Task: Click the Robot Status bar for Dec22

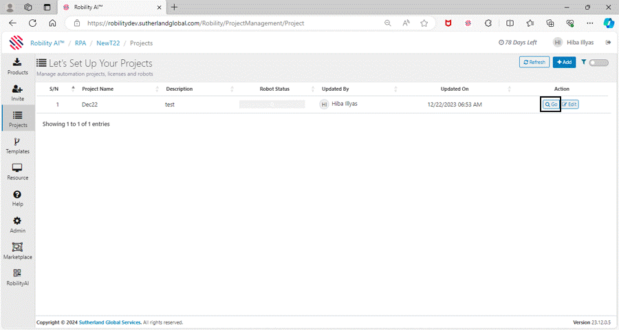Action: coord(272,104)
